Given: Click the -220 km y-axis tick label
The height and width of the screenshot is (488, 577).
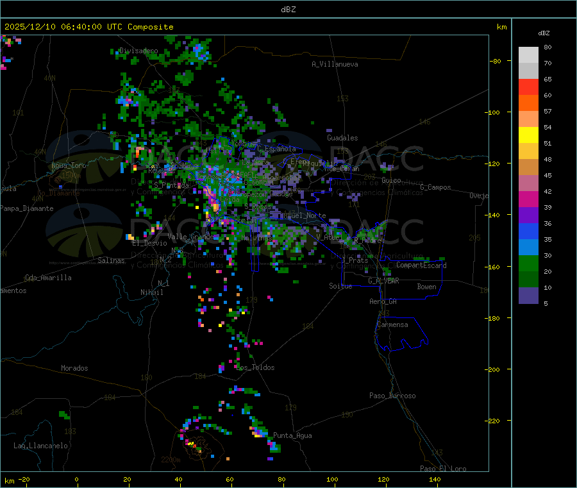Looking at the screenshot, I should [494, 421].
